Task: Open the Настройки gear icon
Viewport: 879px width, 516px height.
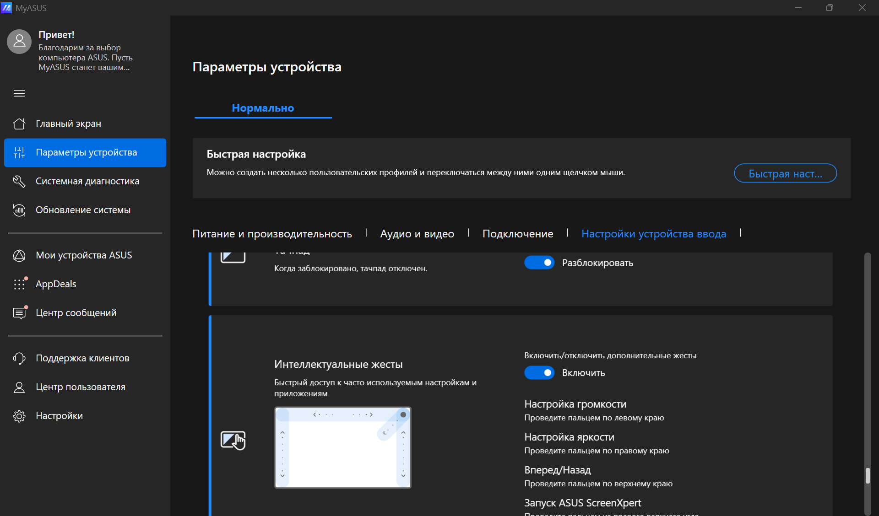Action: (x=19, y=416)
